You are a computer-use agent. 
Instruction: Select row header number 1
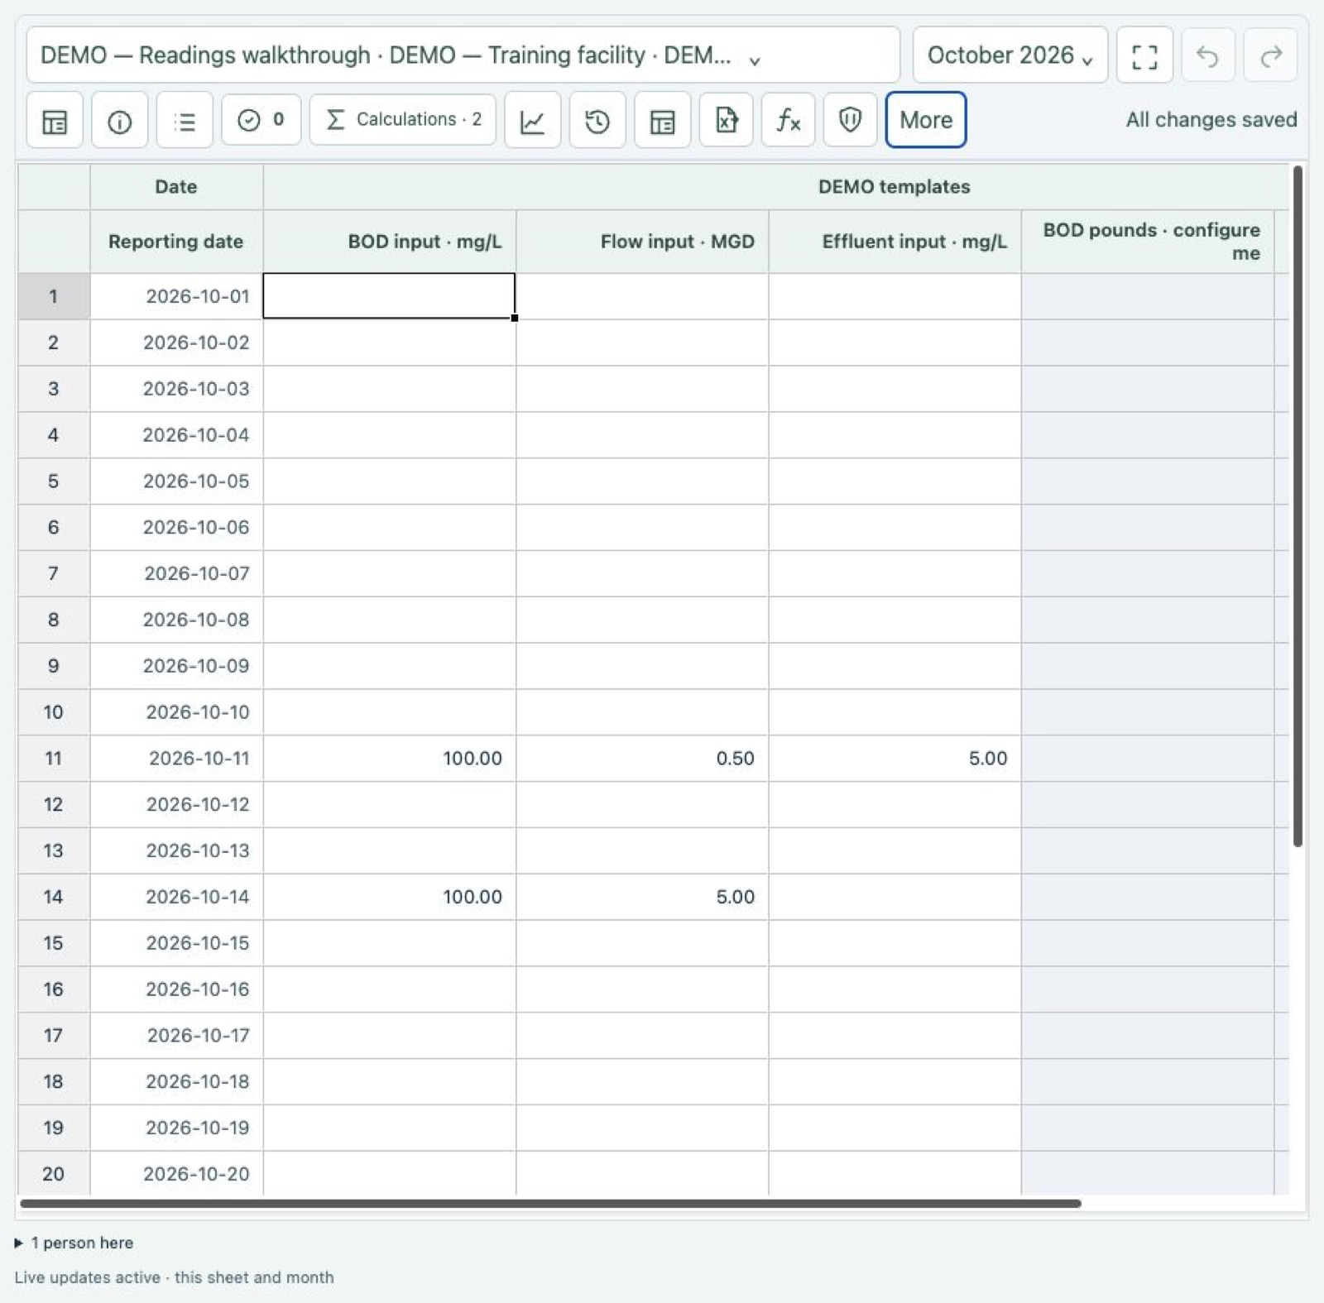point(54,296)
